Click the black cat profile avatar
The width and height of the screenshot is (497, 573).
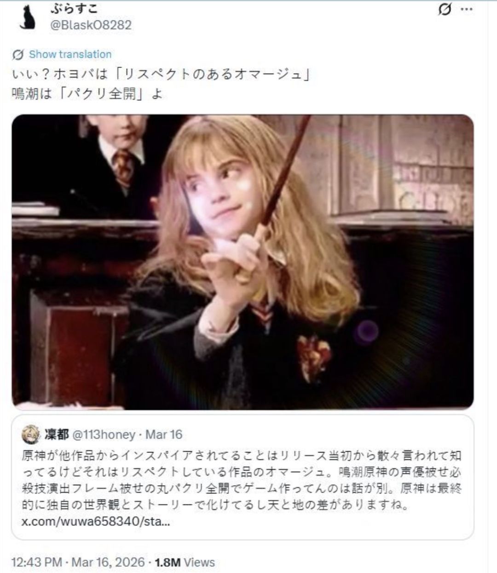[x=28, y=17]
